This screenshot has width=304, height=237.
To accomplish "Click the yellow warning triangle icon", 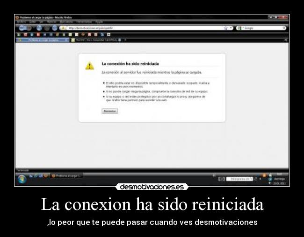I will click(x=90, y=66).
